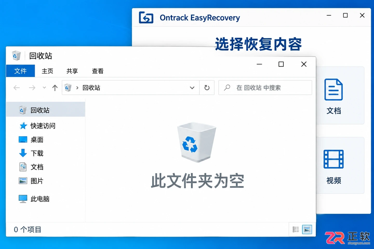
Task: Open the 共享 ribbon tab
Action: point(72,71)
